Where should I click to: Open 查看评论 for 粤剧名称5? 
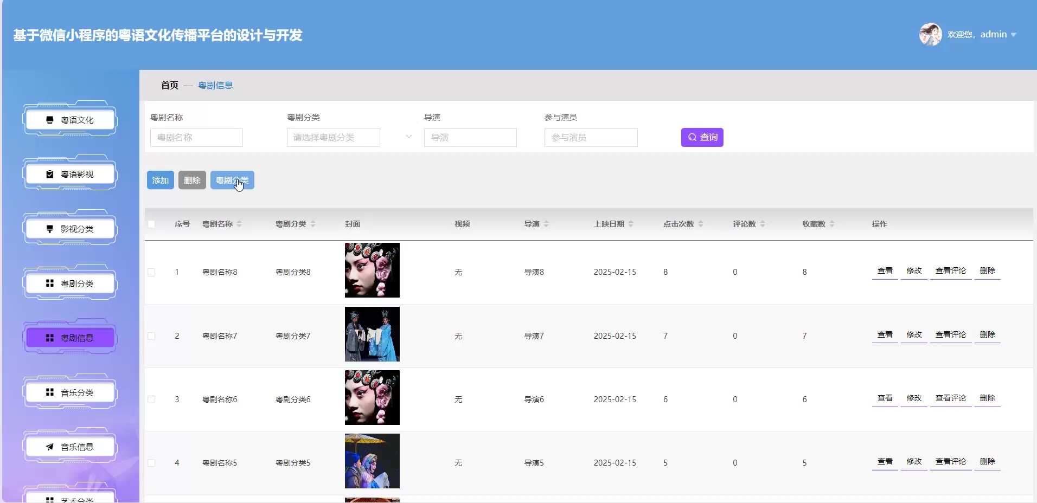[x=950, y=461]
